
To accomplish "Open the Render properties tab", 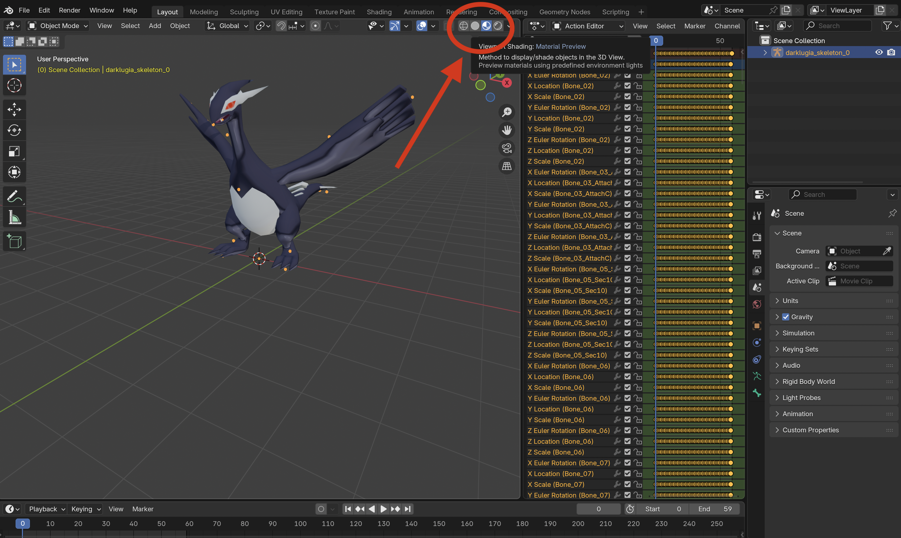I will (757, 237).
